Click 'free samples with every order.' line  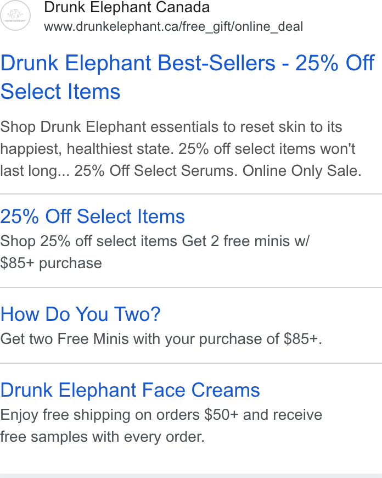[x=102, y=437]
